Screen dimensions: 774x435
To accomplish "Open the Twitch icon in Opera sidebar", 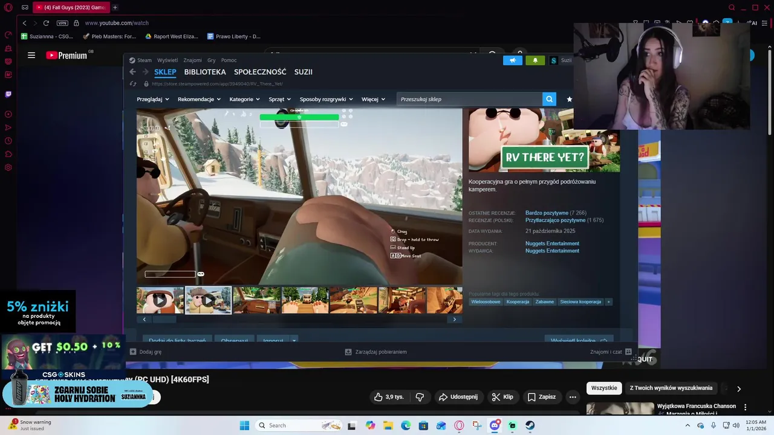I will (x=8, y=94).
